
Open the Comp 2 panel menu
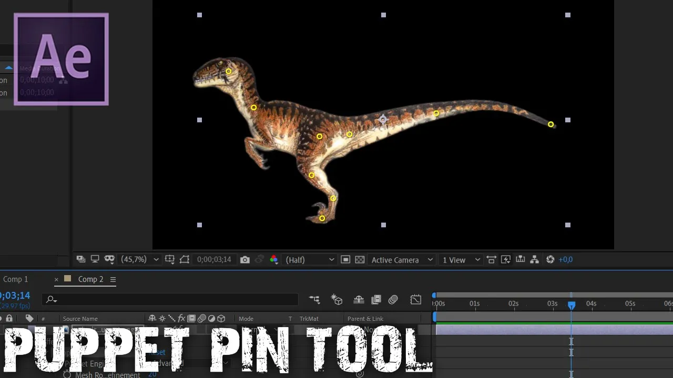pyautogui.click(x=113, y=279)
